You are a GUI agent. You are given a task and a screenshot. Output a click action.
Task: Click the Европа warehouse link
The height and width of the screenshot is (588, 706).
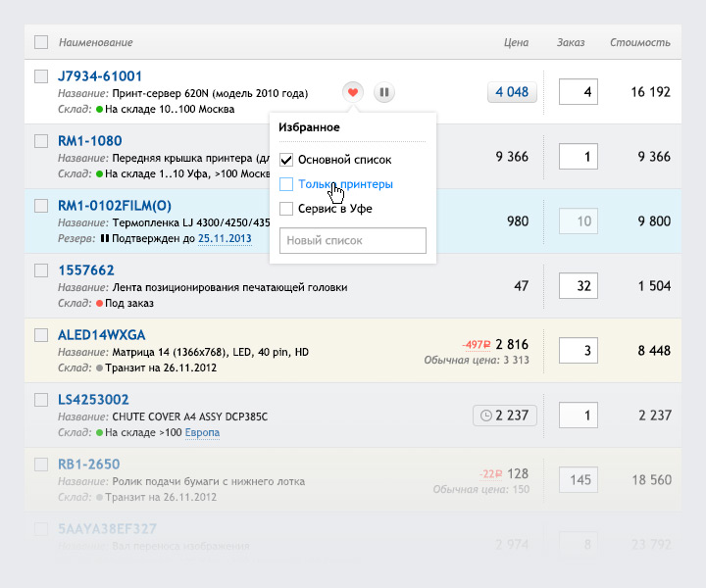click(202, 432)
